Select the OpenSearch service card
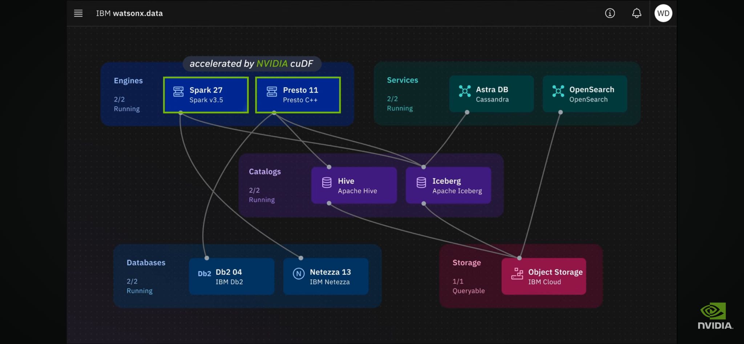This screenshot has height=344, width=744. 585,94
